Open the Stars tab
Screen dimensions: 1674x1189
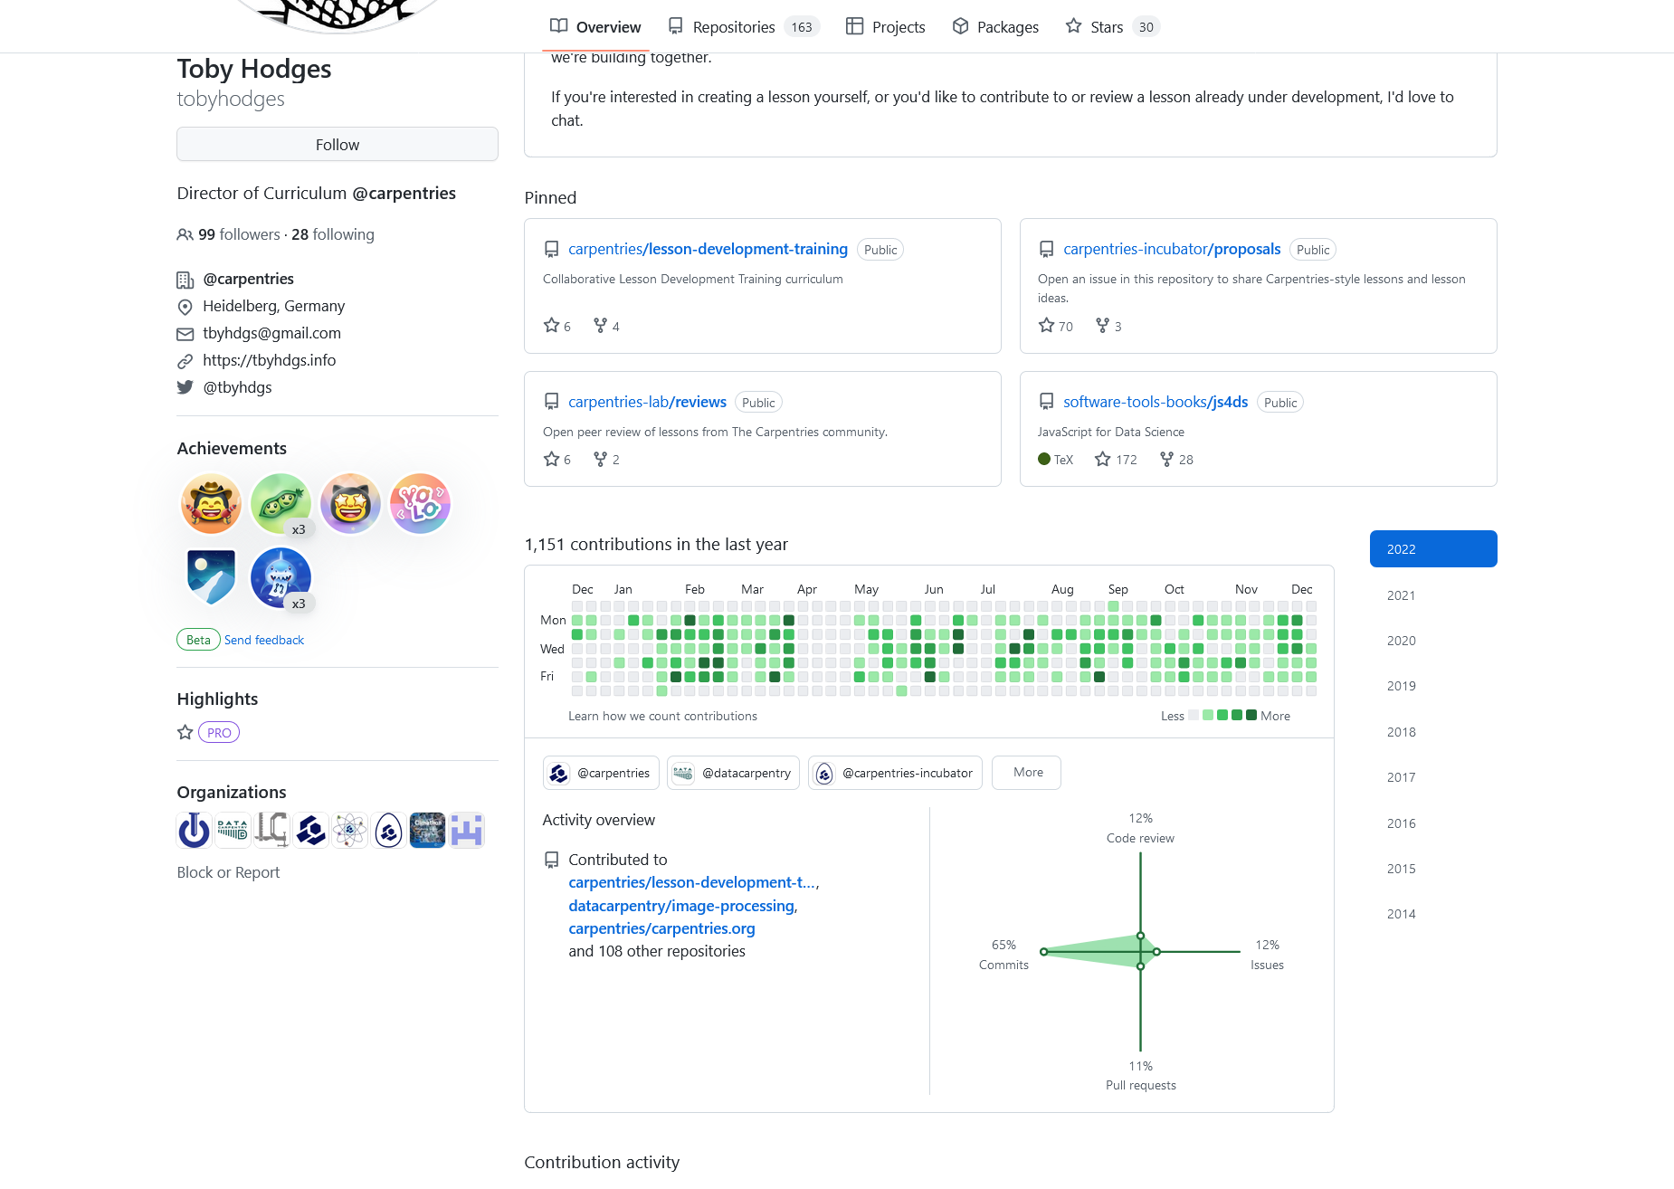tap(1112, 27)
